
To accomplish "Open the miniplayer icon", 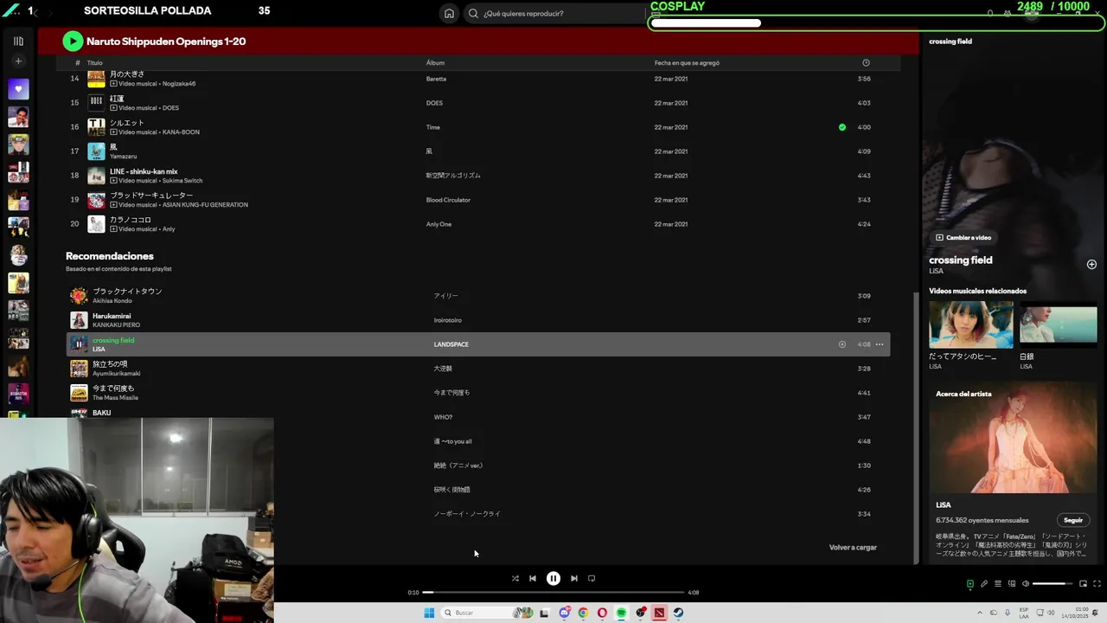I will click(1083, 584).
